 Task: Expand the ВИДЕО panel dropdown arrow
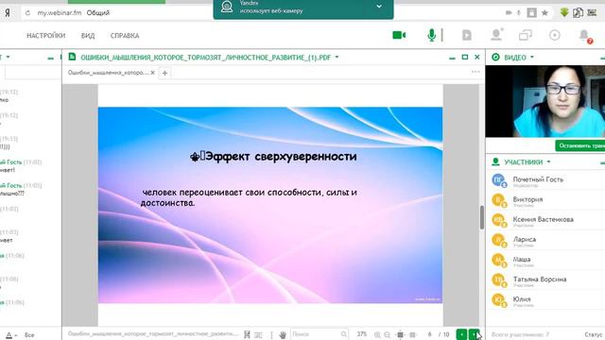coord(532,57)
